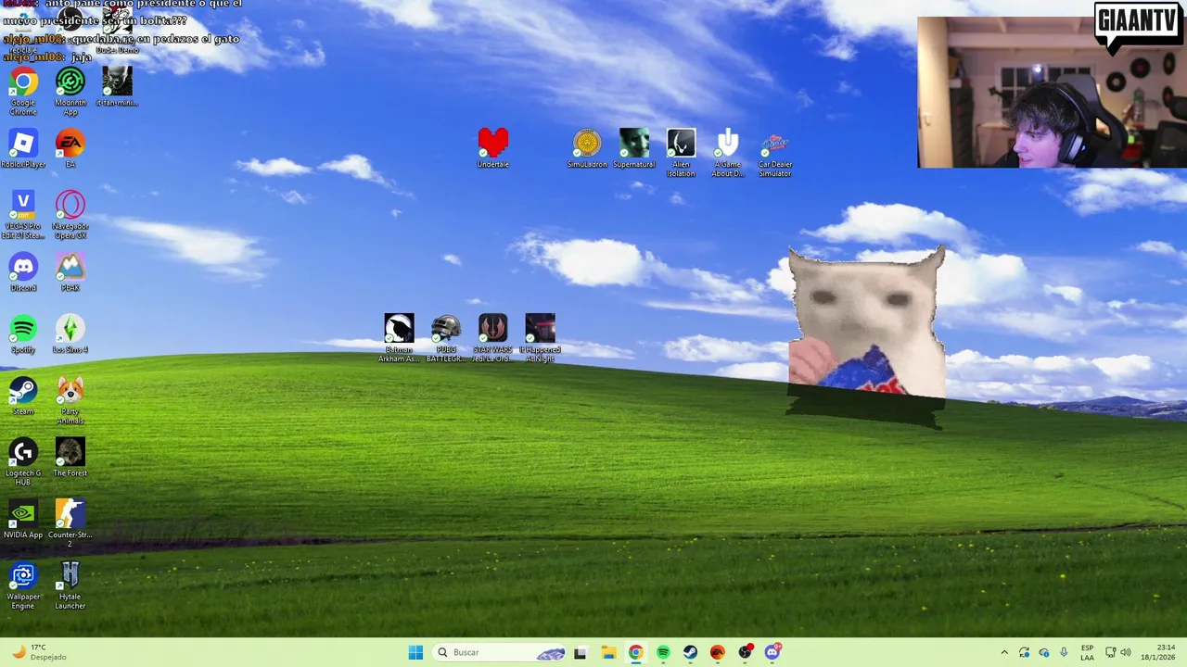
Task: Select the NVIDIA App desktop icon
Action: pos(23,520)
